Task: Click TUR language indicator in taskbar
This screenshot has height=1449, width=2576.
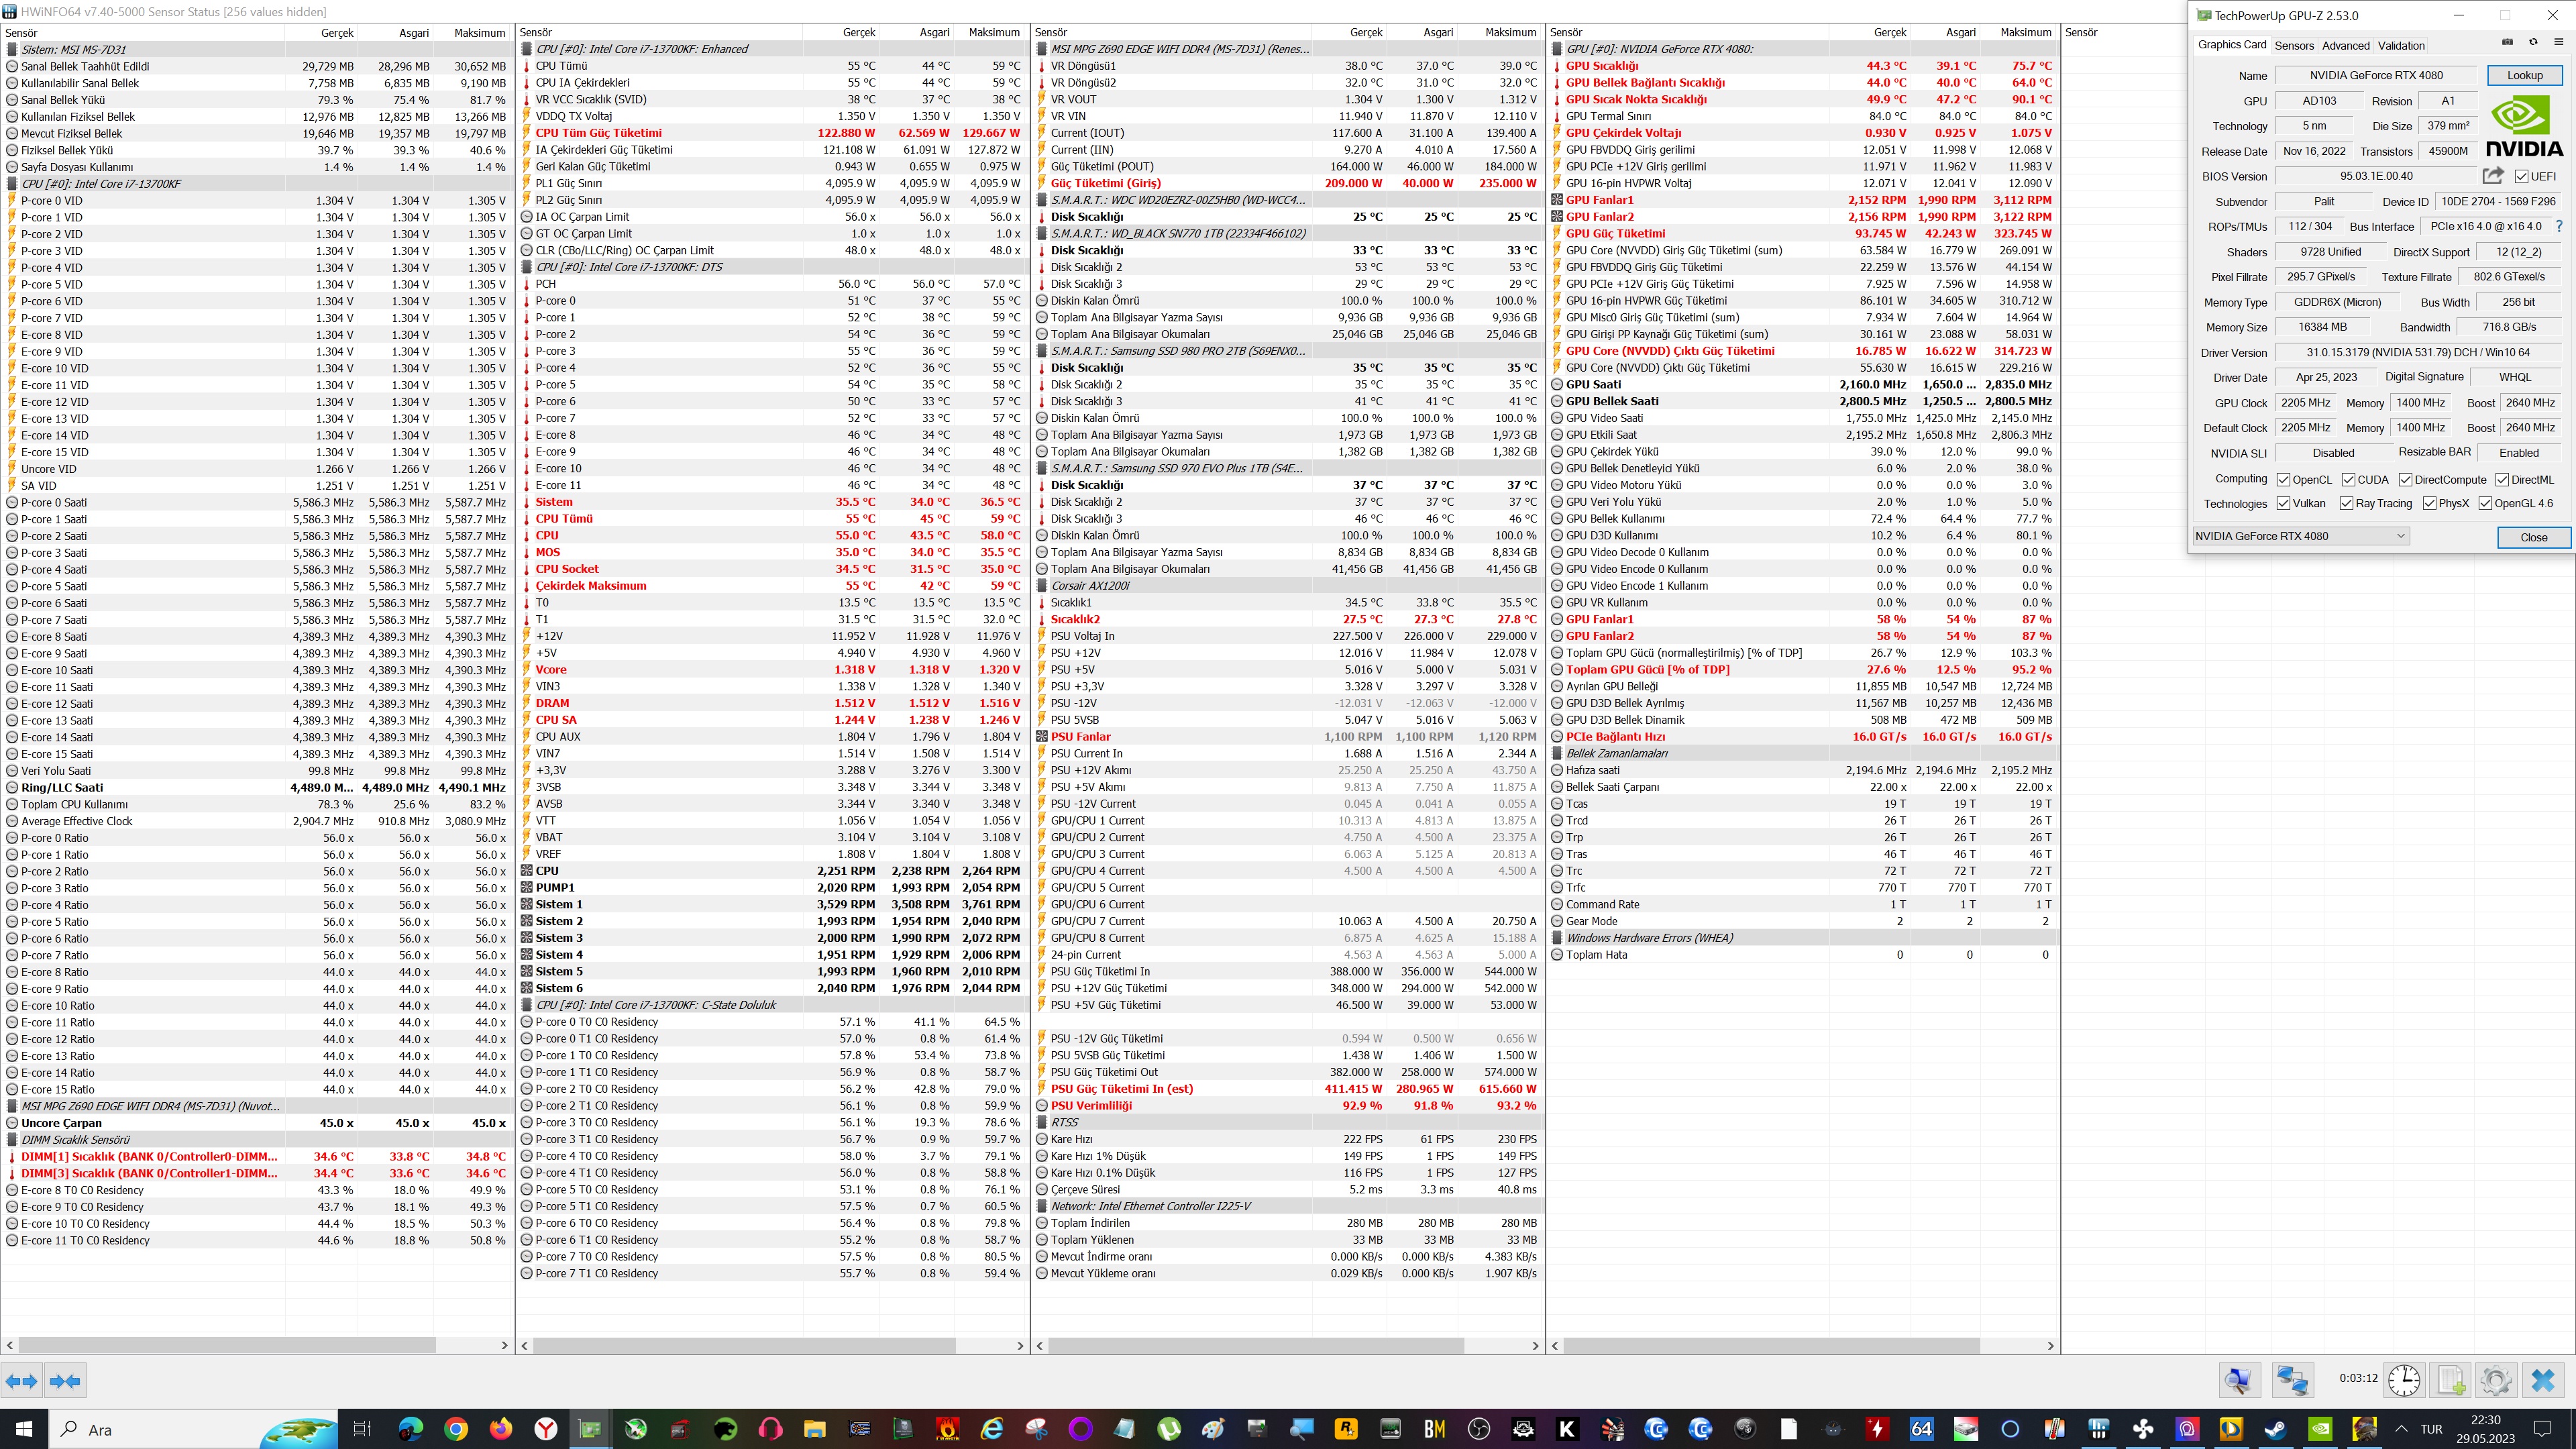Action: [x=2432, y=1429]
